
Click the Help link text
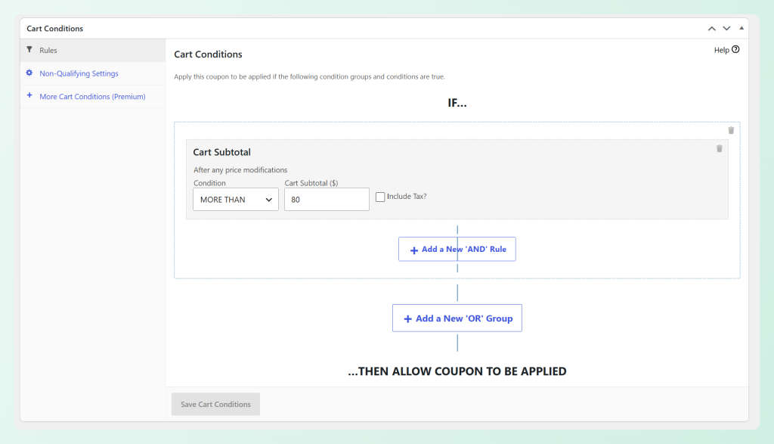721,50
